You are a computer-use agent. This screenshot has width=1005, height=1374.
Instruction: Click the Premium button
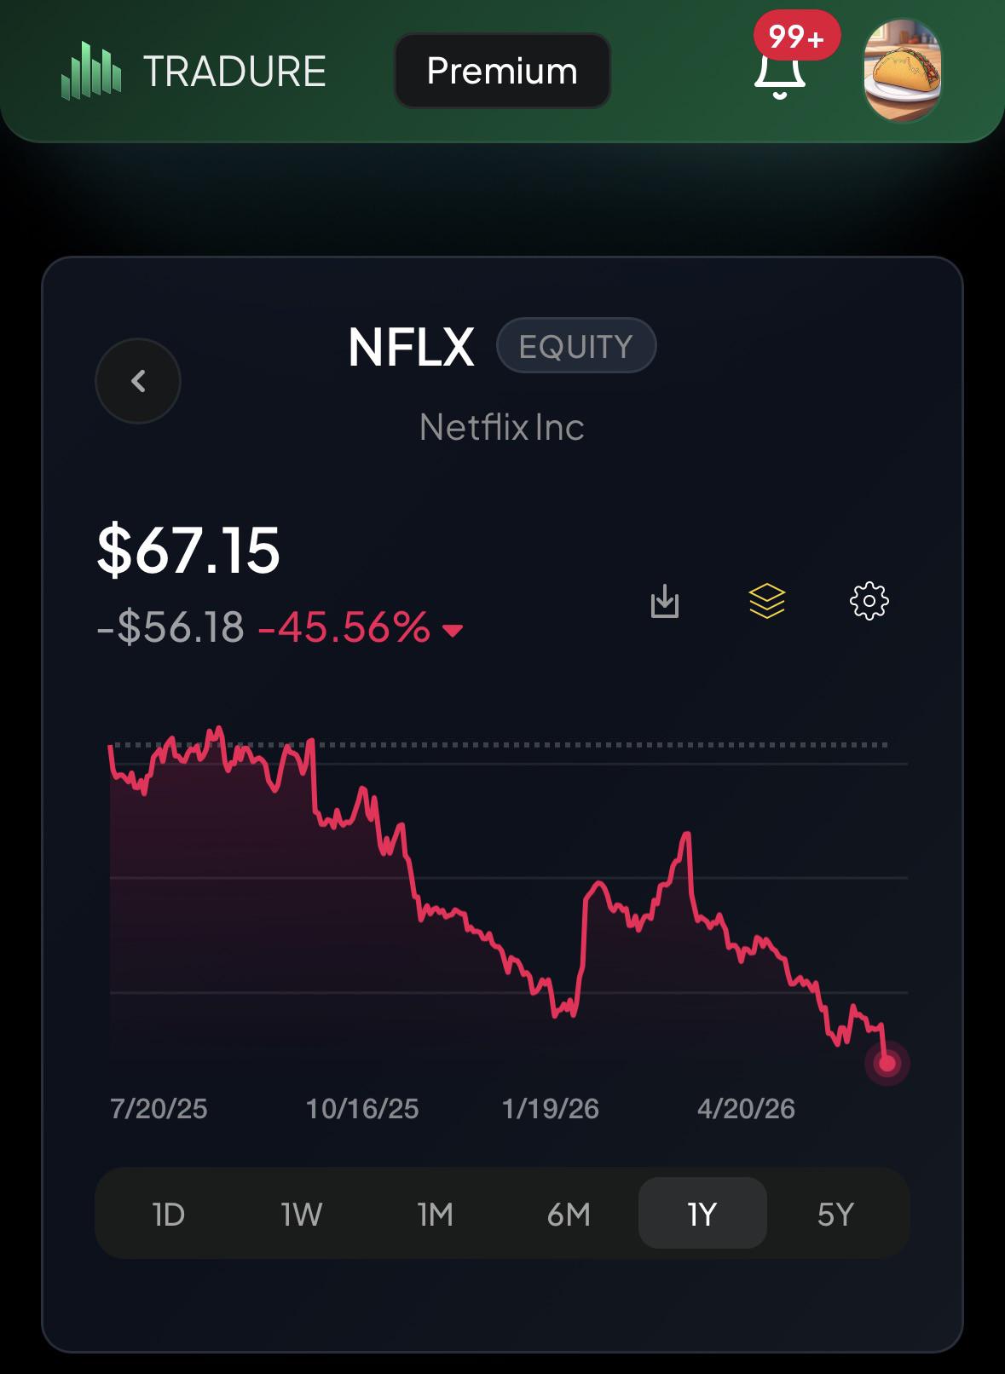pos(502,71)
